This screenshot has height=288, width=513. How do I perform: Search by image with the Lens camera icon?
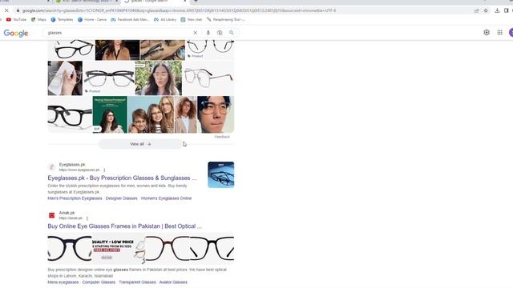(220, 33)
